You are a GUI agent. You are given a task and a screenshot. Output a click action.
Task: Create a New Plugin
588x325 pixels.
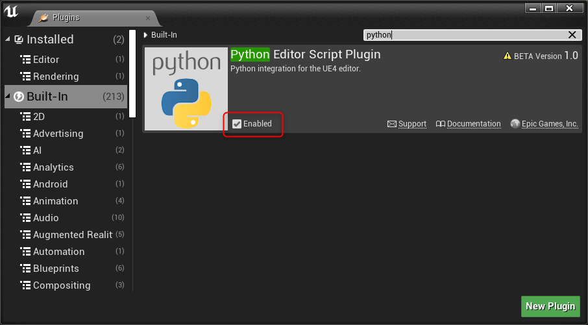[x=550, y=306]
